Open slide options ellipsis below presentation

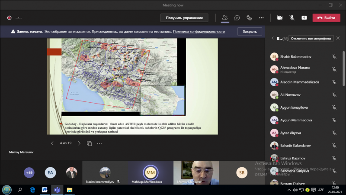pos(99,143)
